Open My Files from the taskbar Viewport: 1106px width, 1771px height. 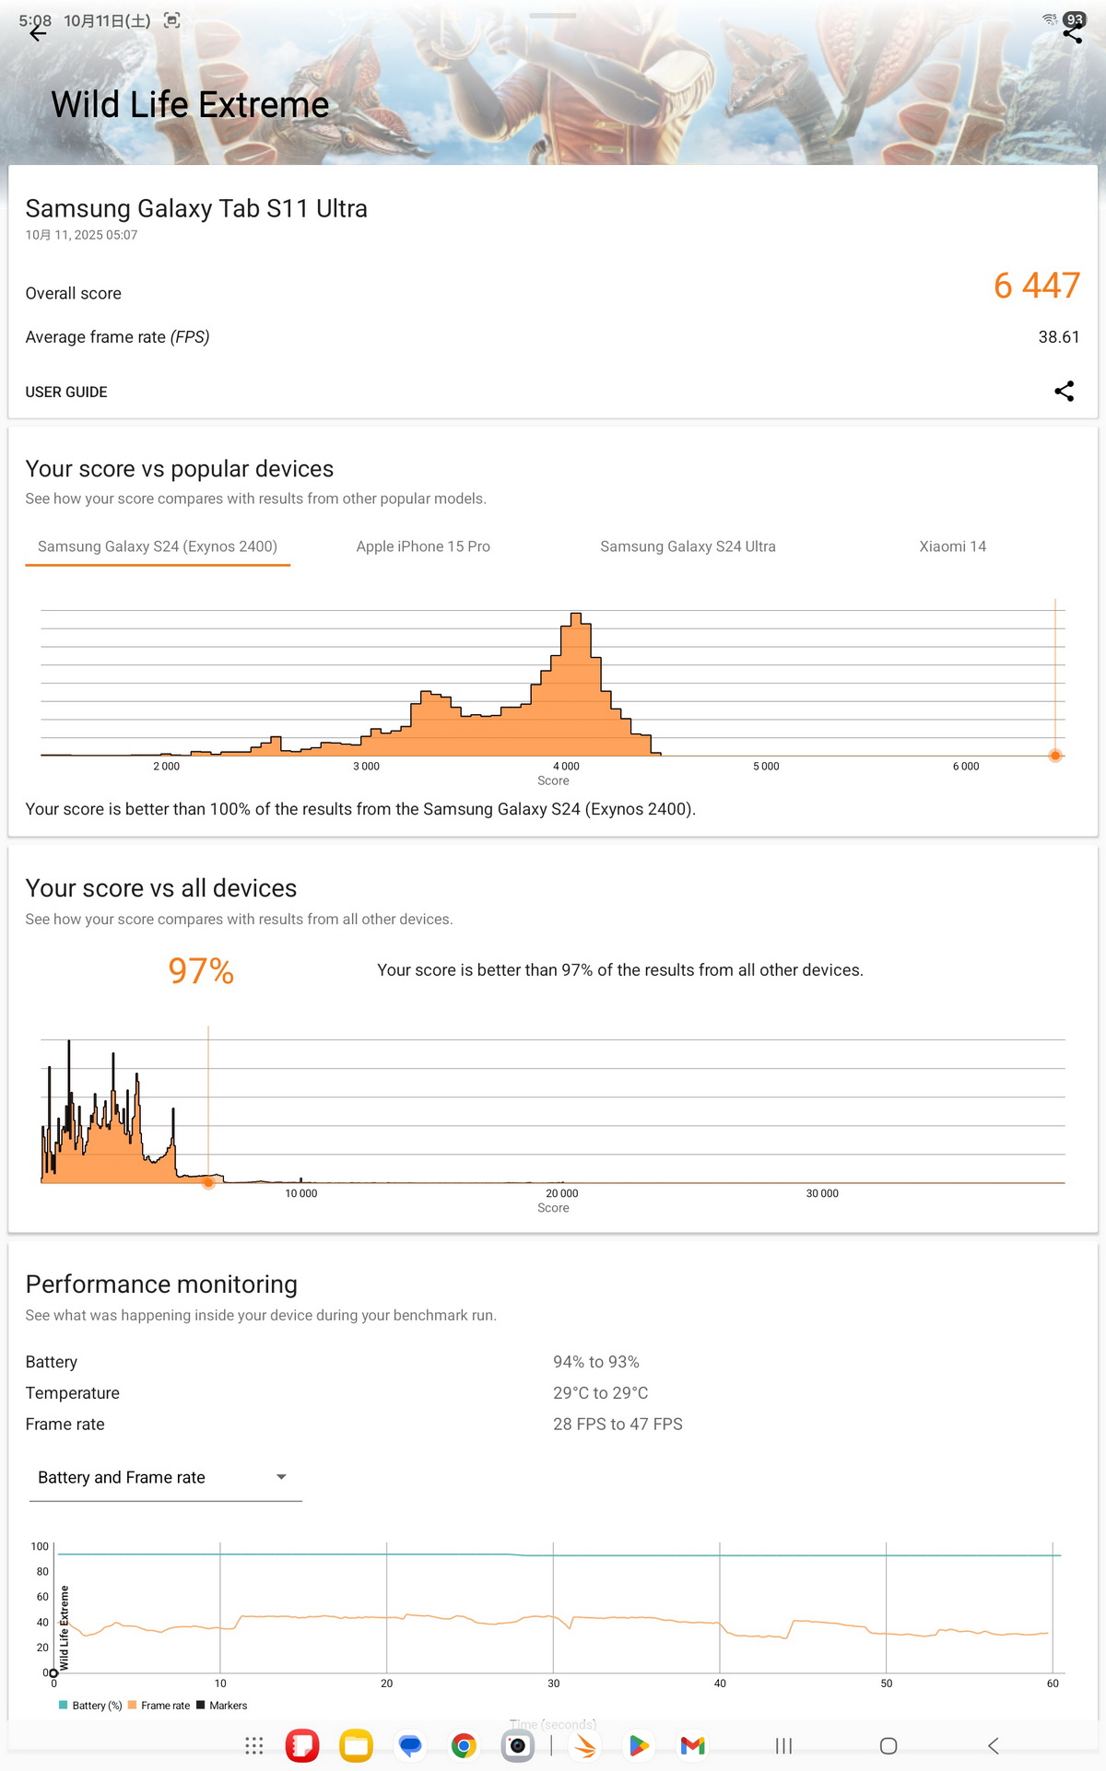click(x=356, y=1746)
